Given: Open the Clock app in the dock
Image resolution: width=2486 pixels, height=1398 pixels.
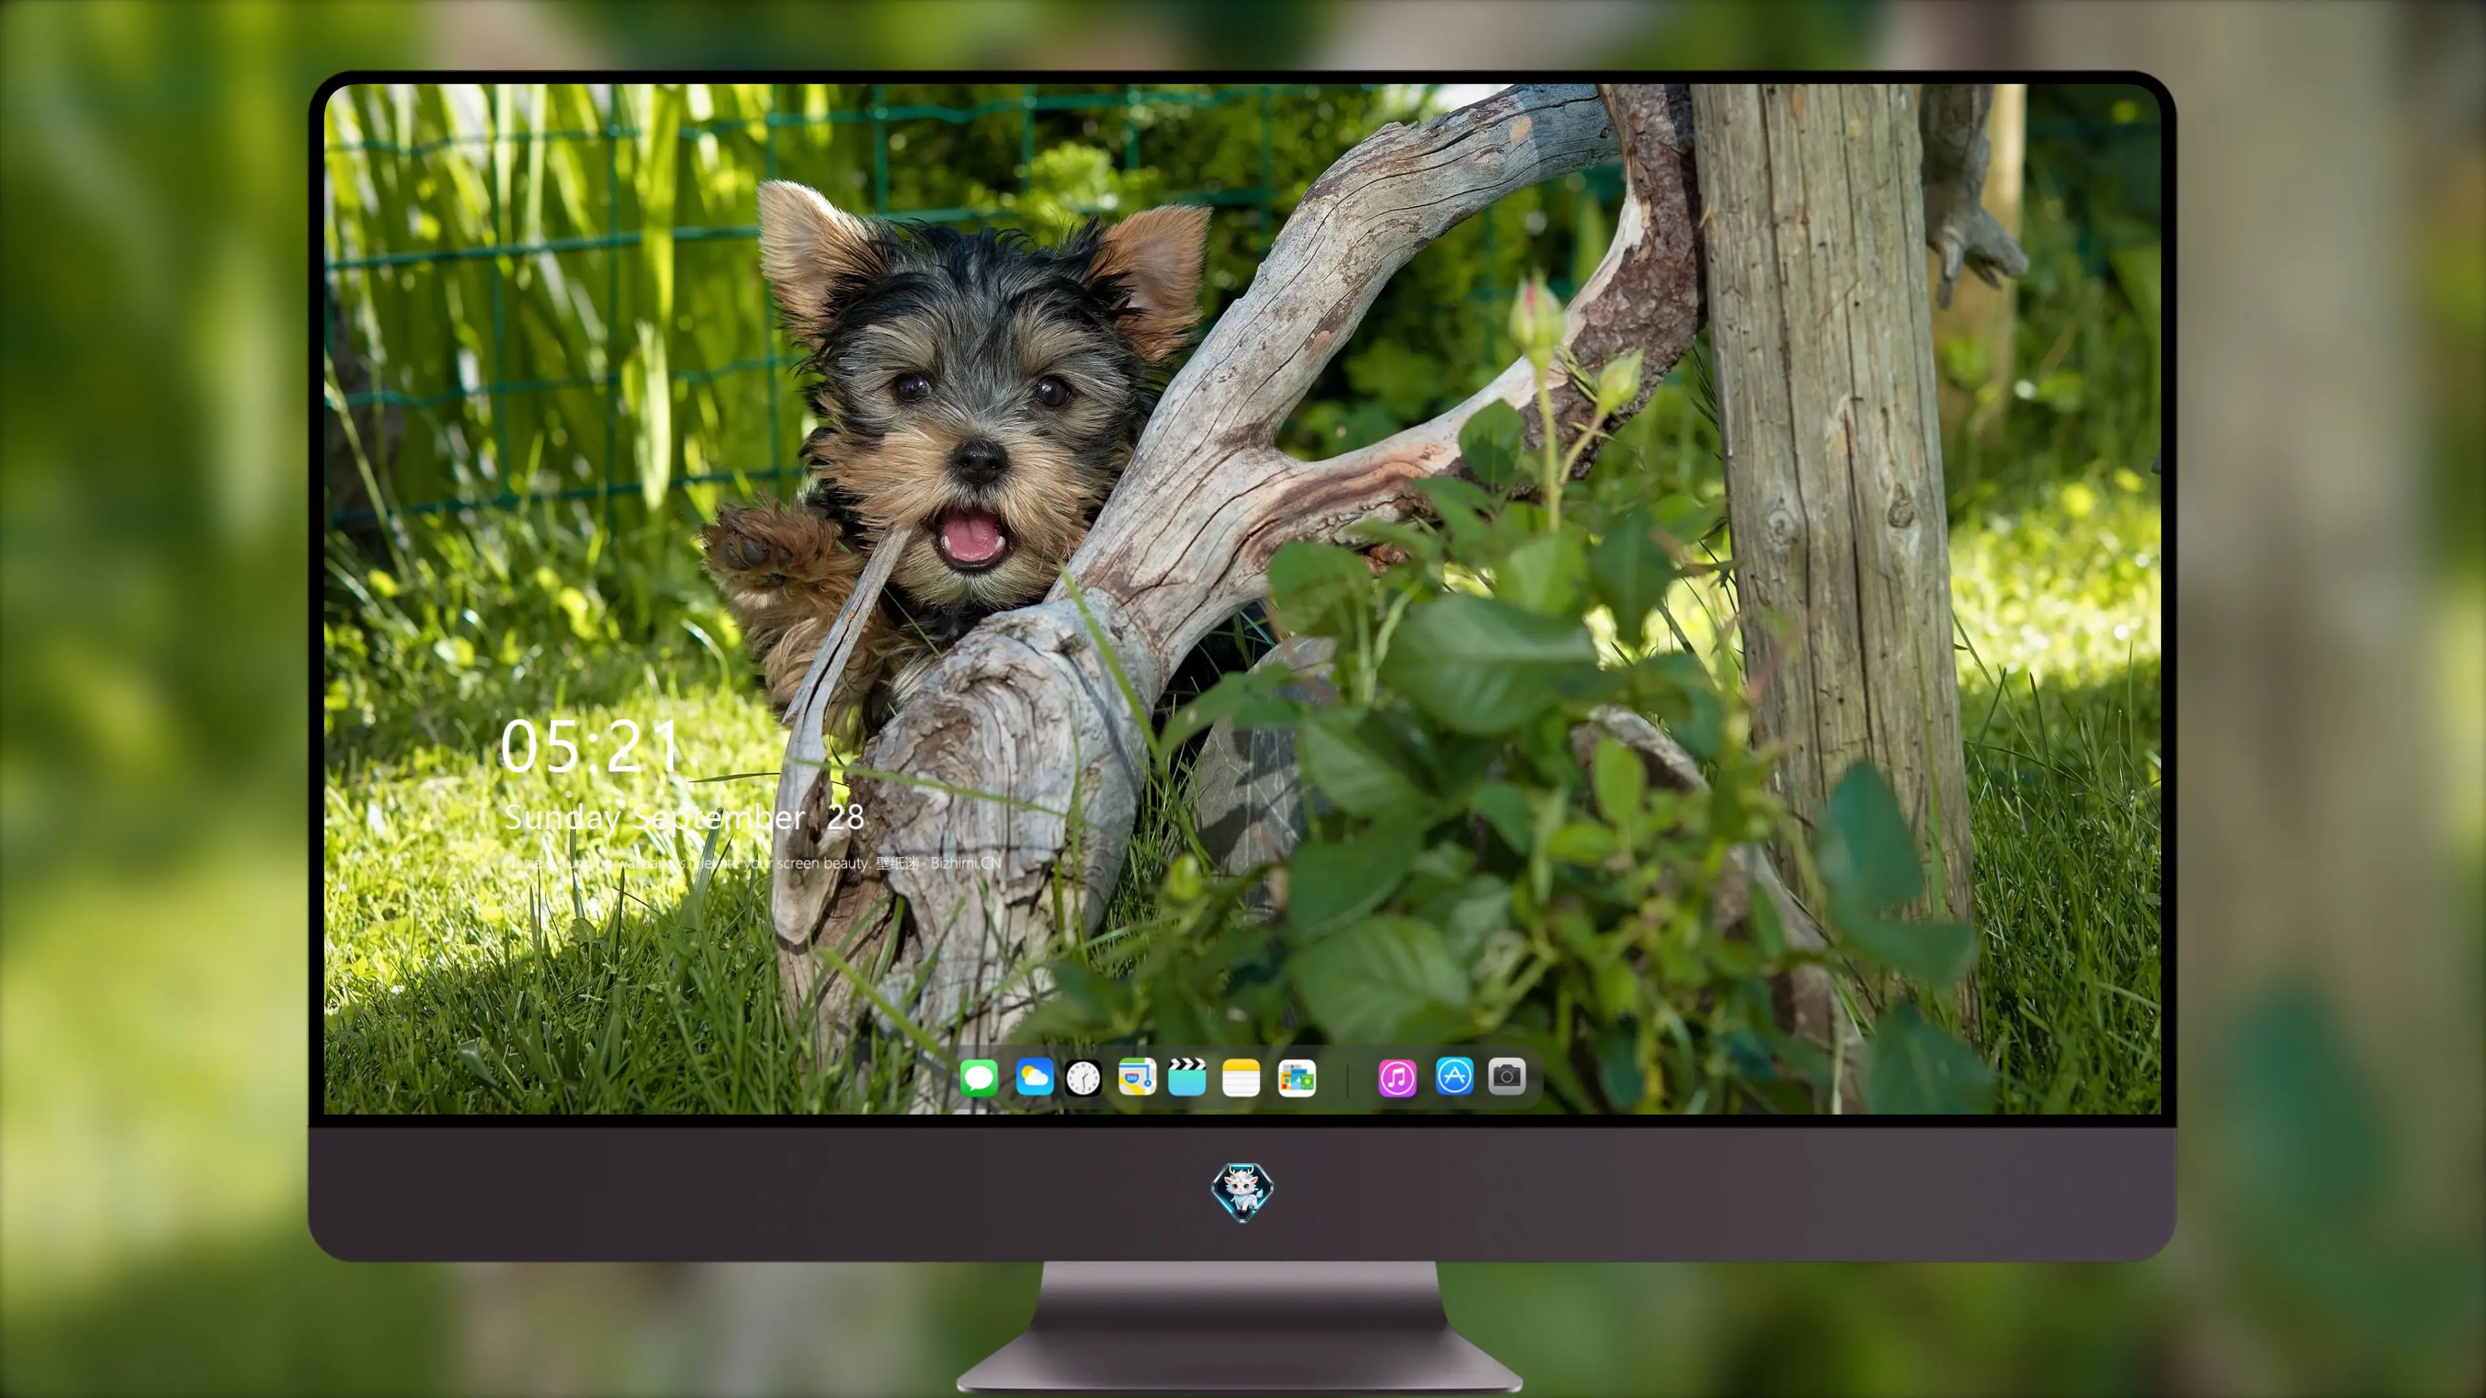Looking at the screenshot, I should pyautogui.click(x=1083, y=1078).
